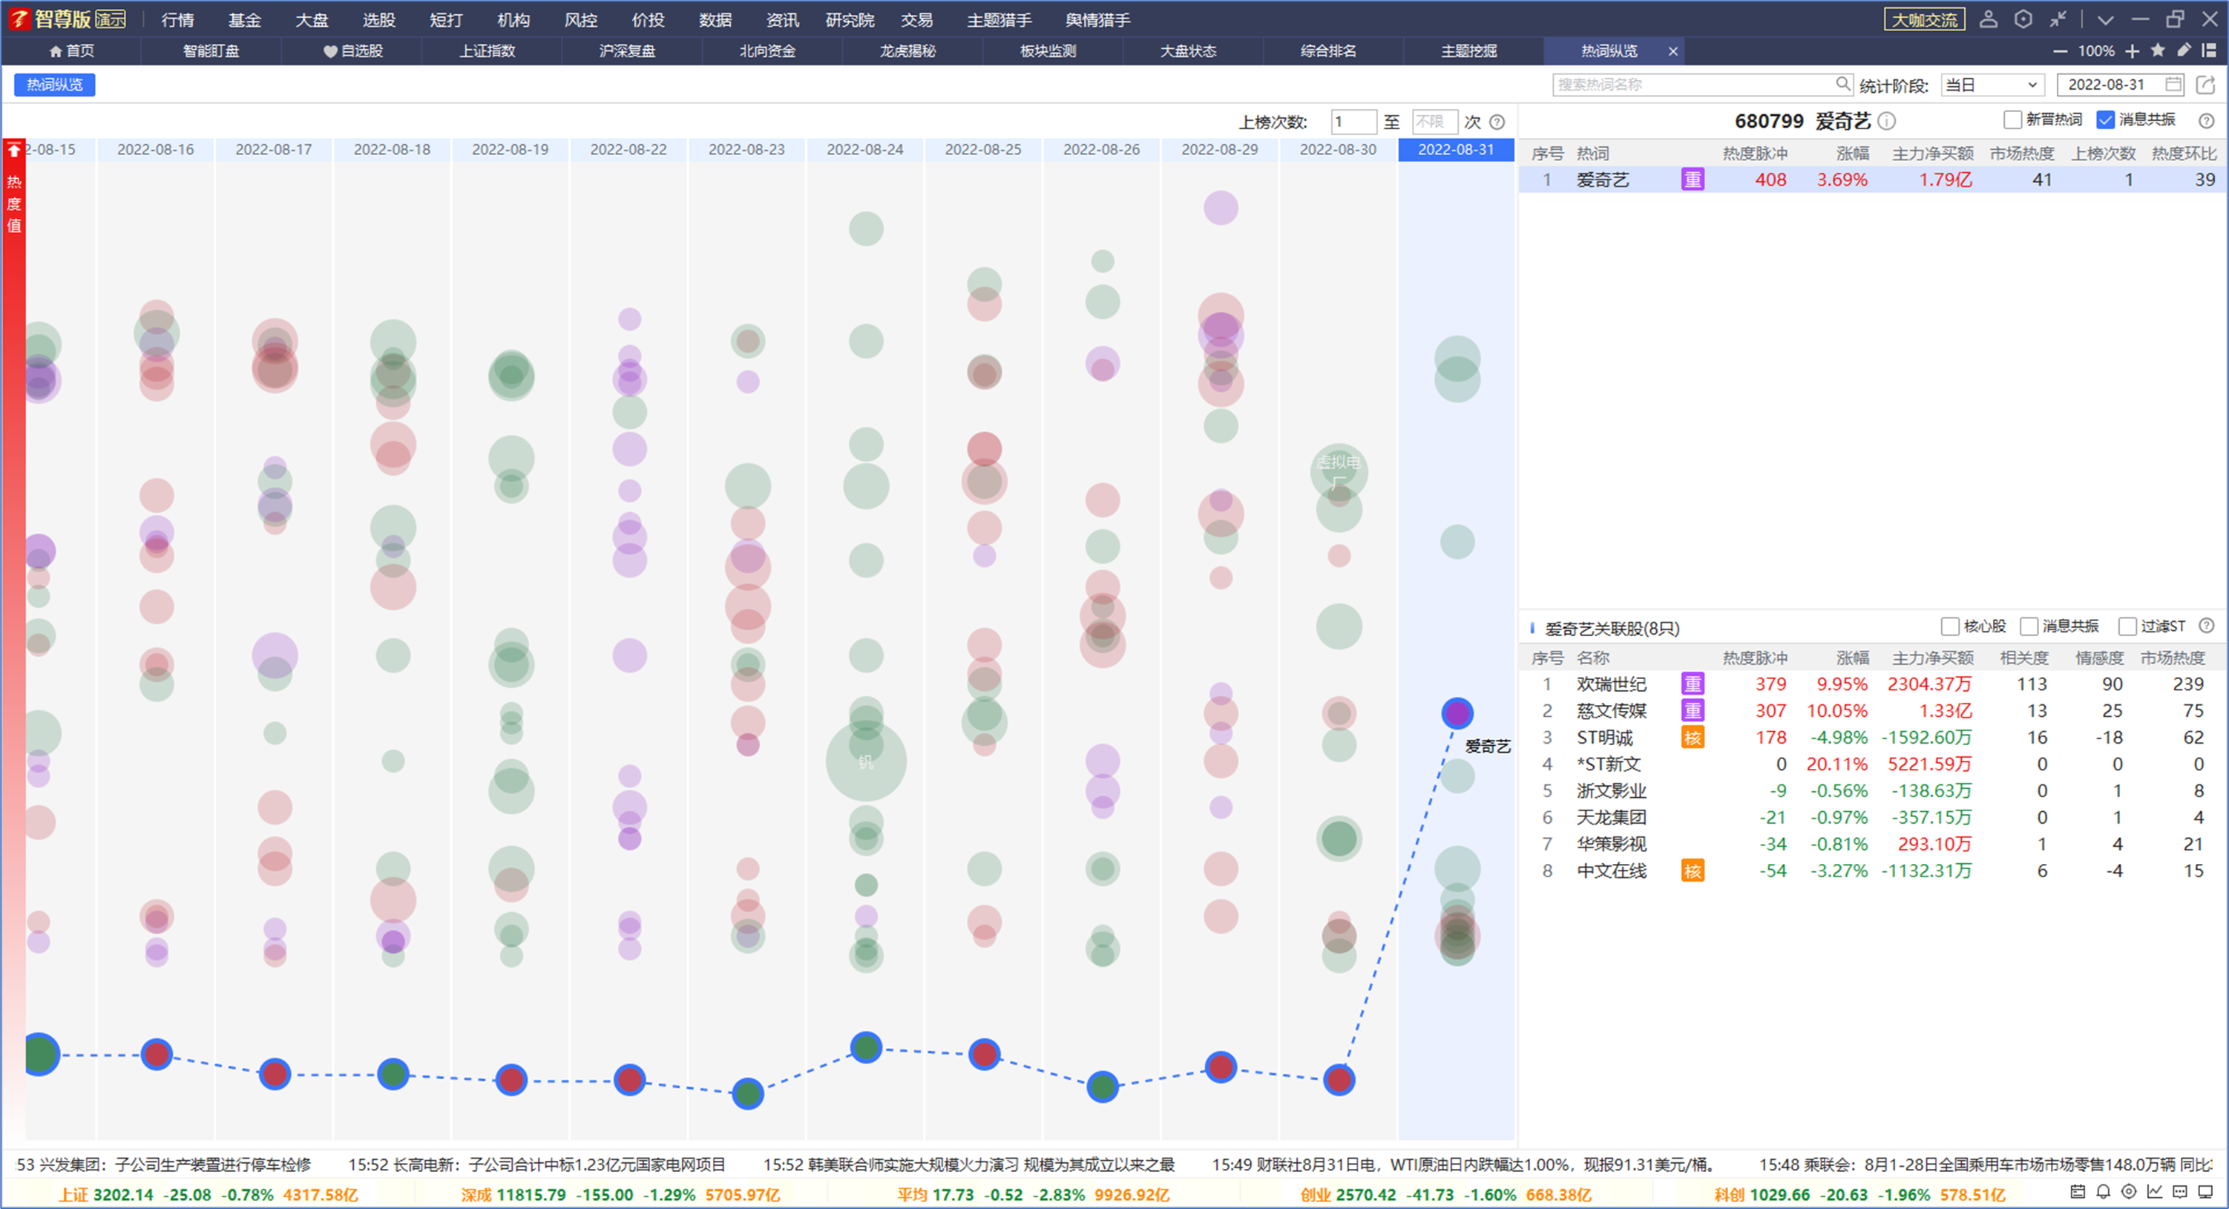Click the magnifier icon in hot-word search box
2229x1209 pixels.
(x=1842, y=84)
